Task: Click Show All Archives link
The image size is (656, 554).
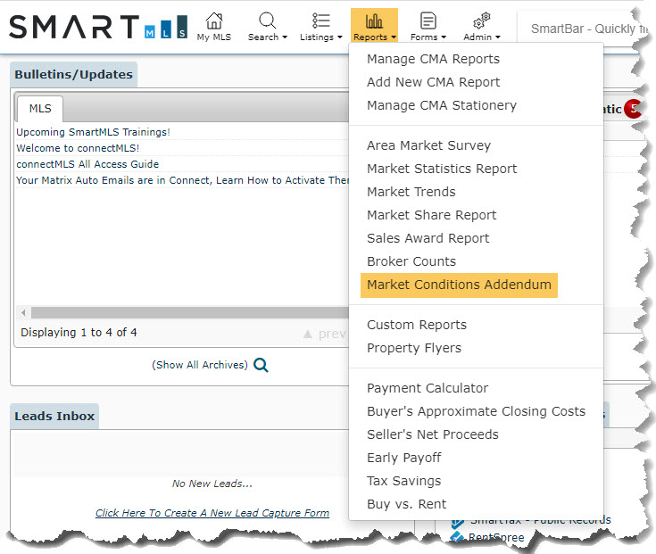Action: (x=200, y=365)
